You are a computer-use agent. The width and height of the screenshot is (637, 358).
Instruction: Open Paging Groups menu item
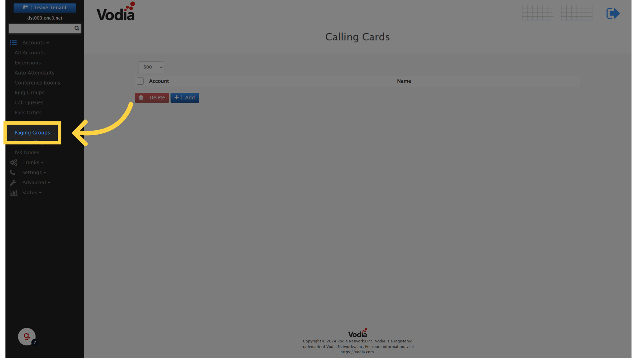click(32, 132)
